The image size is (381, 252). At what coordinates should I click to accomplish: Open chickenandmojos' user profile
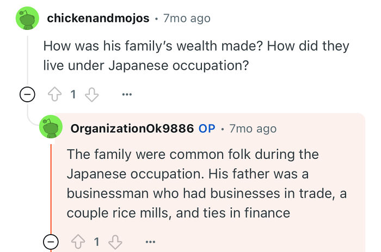(98, 18)
